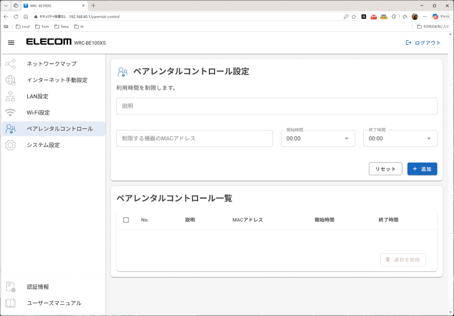Open LAN設定 menu item
454x316 pixels.
coord(53,96)
